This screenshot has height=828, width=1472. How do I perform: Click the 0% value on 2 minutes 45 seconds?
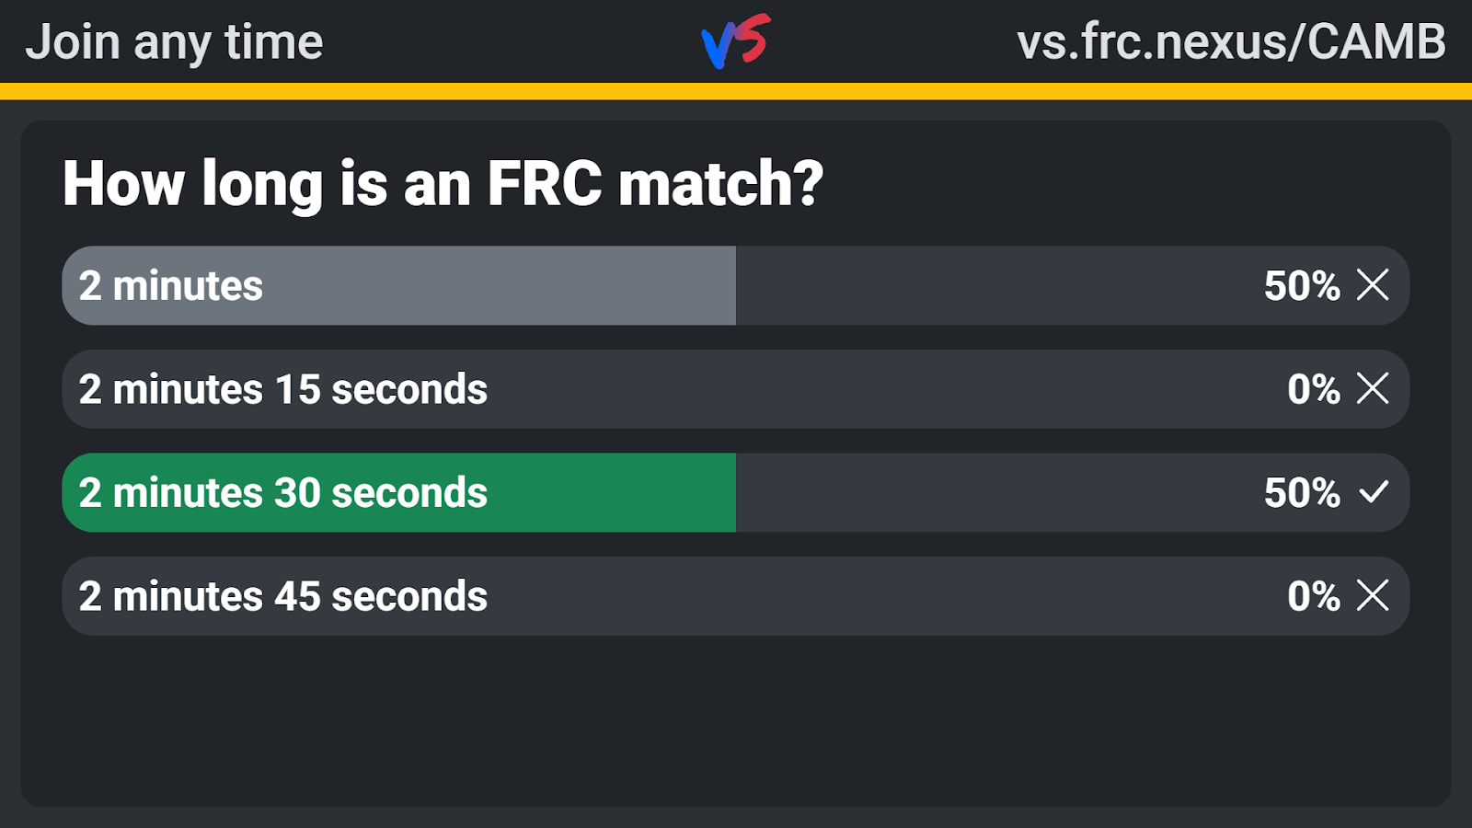click(x=1314, y=596)
